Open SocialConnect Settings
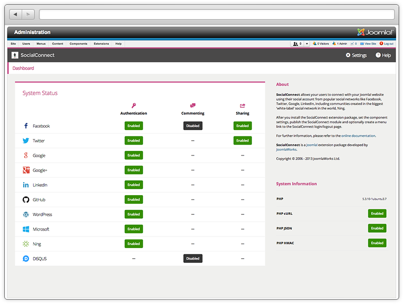This screenshot has width=403, height=304. click(x=356, y=55)
